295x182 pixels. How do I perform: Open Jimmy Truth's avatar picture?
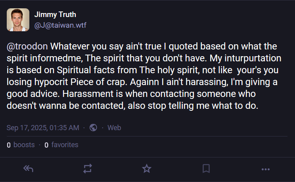[x=18, y=20]
